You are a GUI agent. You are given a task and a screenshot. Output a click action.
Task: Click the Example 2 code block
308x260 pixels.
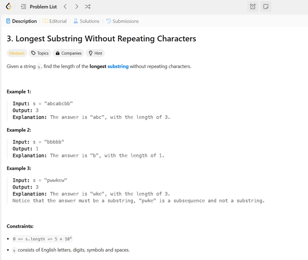pyautogui.click(x=88, y=149)
